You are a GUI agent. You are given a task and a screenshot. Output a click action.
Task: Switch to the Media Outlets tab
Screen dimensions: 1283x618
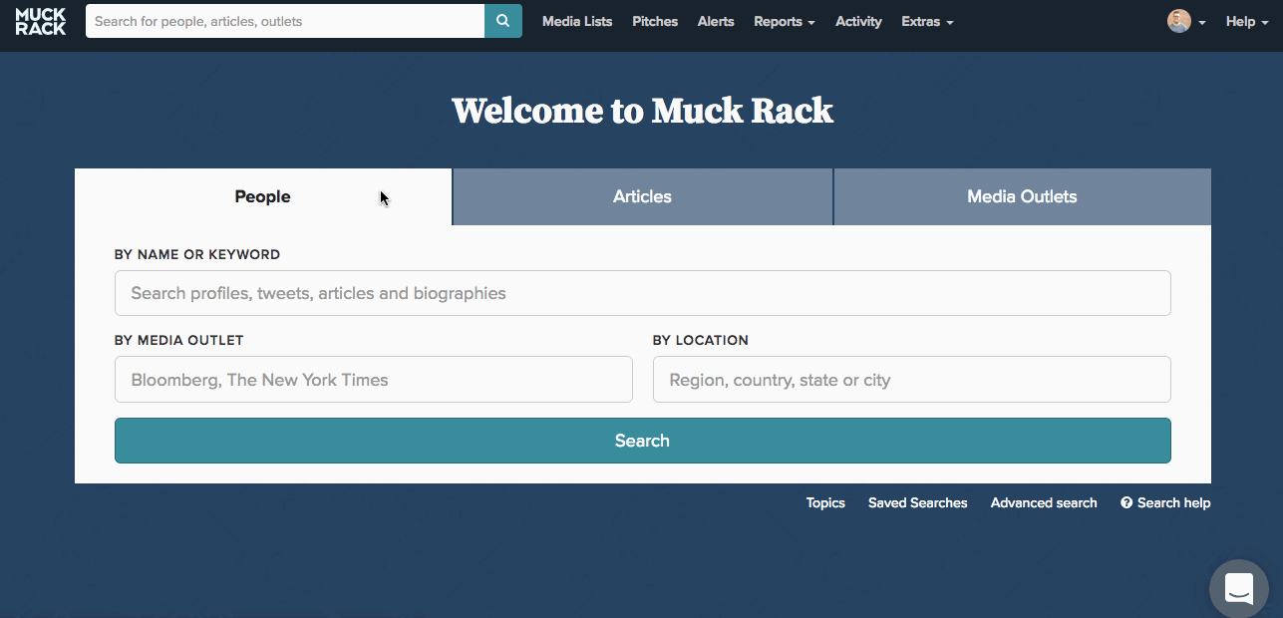tap(1022, 196)
